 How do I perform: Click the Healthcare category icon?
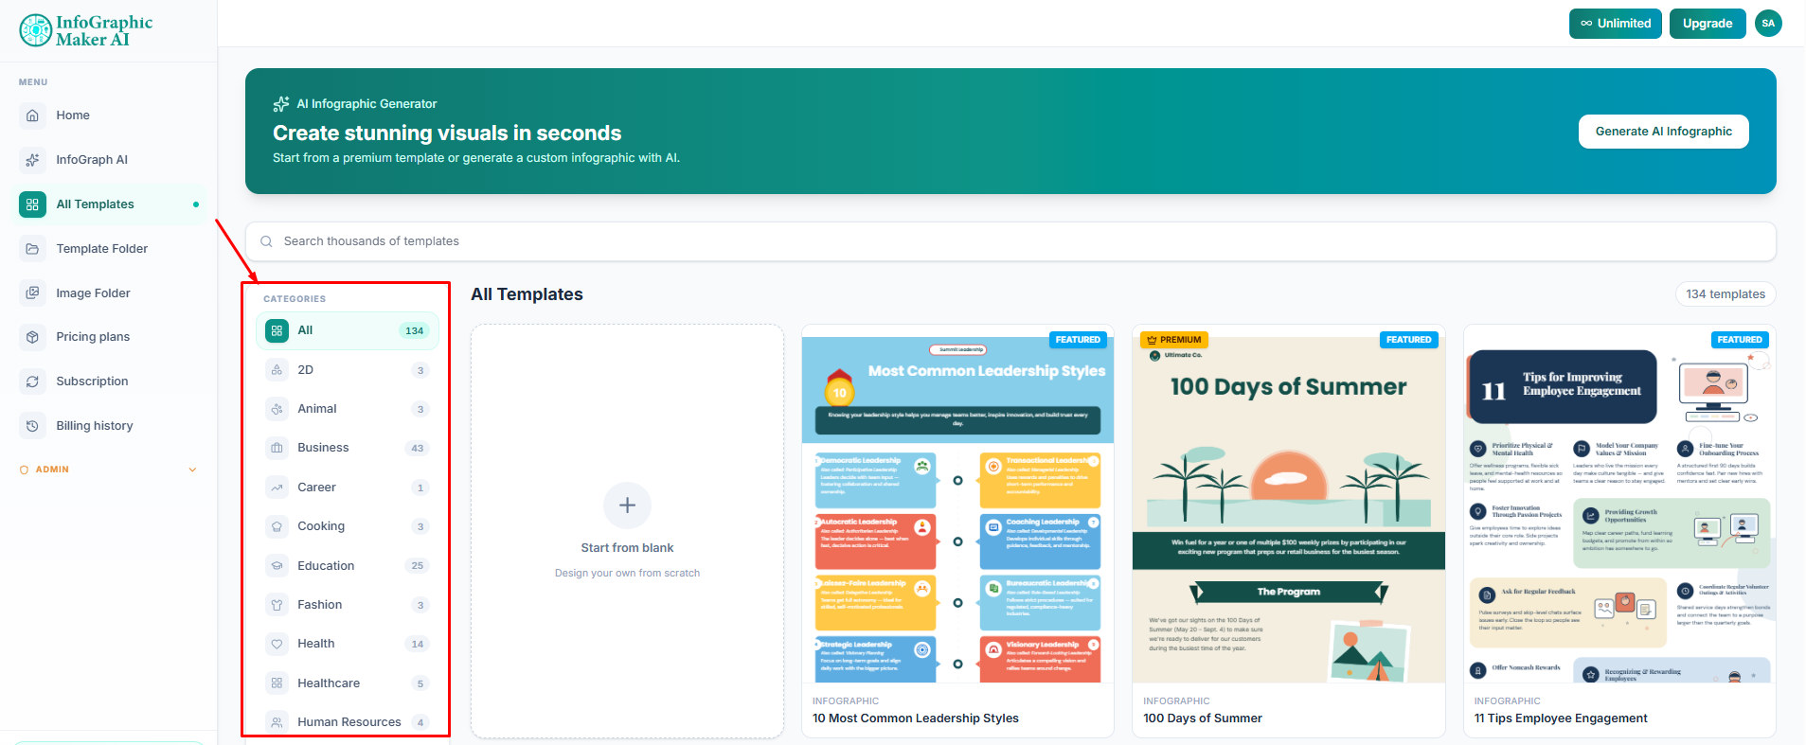277,683
